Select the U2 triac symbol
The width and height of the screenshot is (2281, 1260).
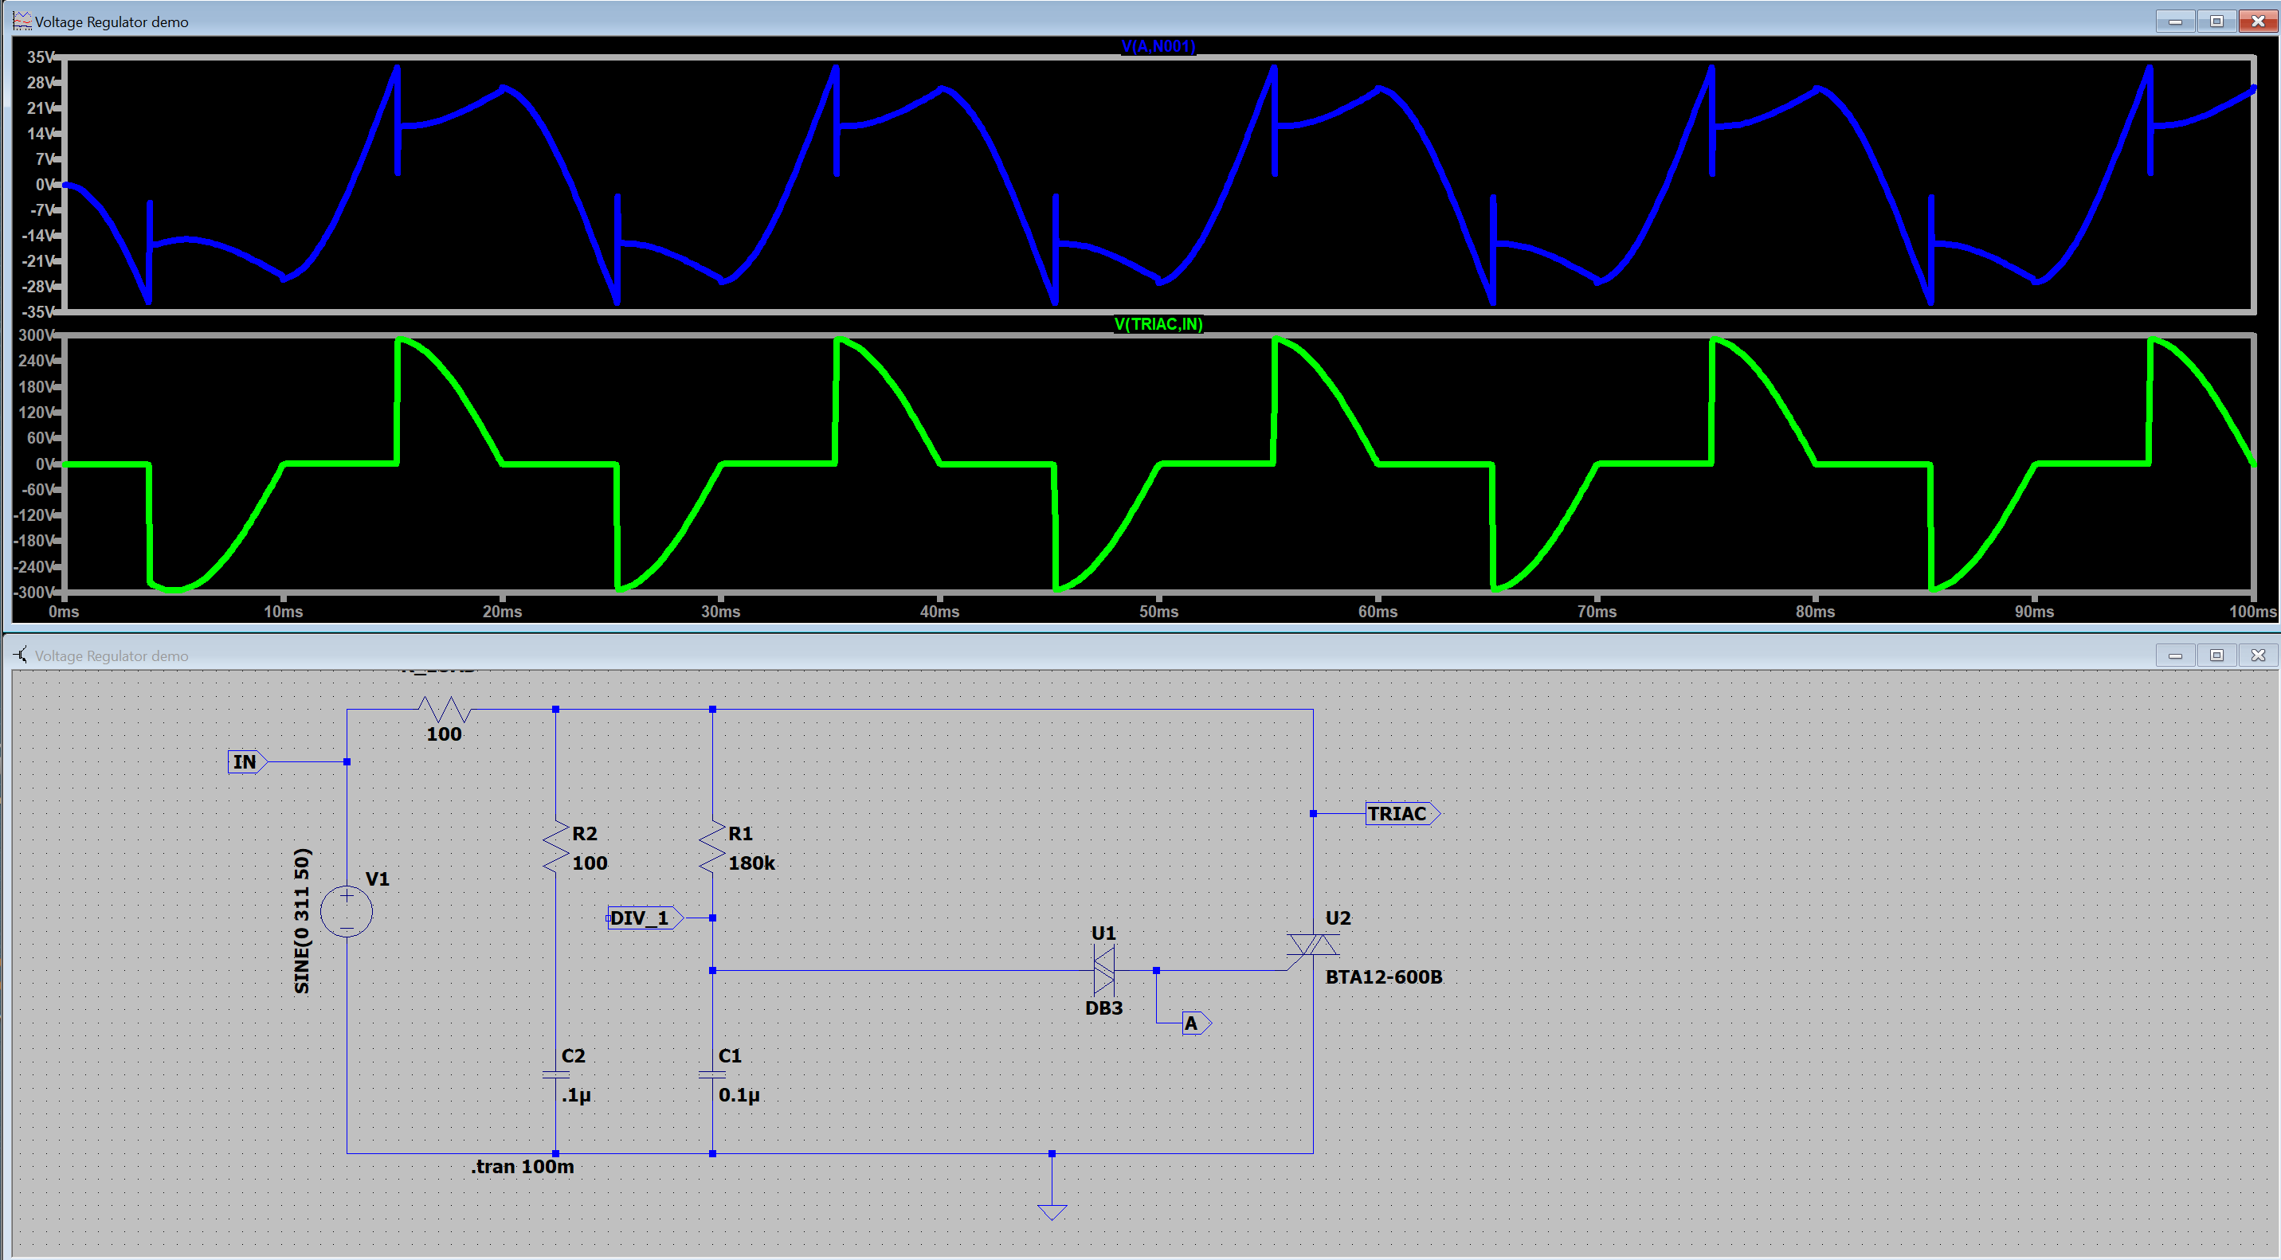point(1313,945)
